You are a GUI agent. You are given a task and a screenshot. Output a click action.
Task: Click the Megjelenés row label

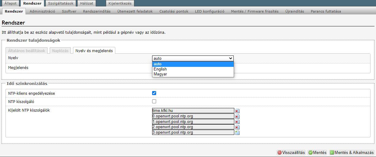18,68
